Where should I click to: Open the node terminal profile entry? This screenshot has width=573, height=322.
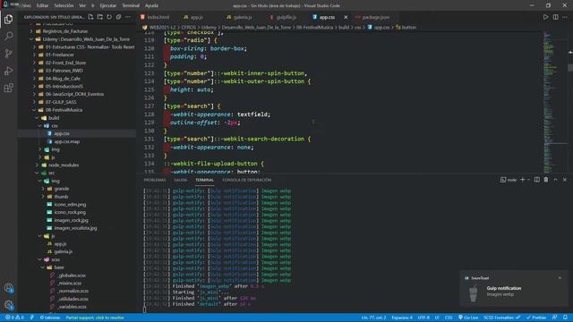click(x=509, y=180)
